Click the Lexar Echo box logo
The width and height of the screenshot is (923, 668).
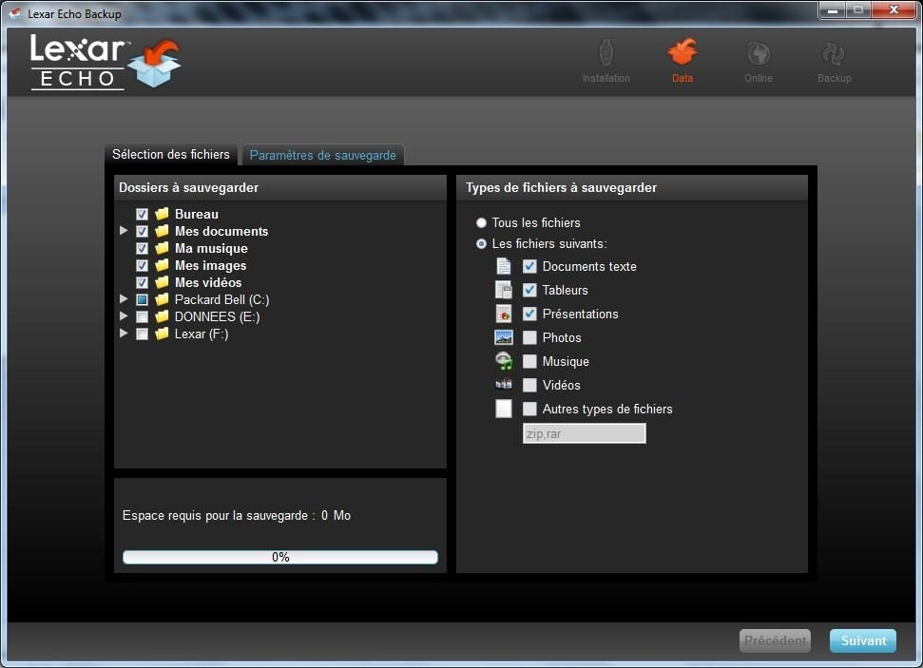click(154, 63)
